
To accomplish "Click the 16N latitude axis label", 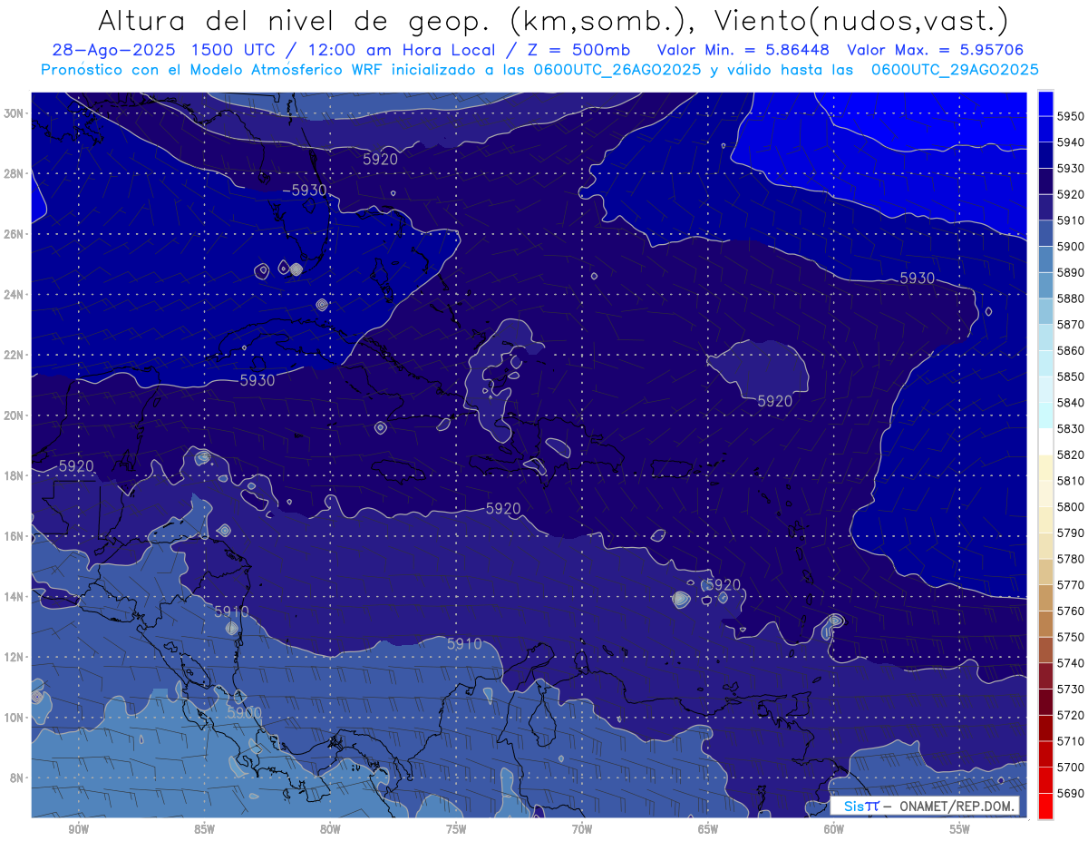I will (x=14, y=536).
